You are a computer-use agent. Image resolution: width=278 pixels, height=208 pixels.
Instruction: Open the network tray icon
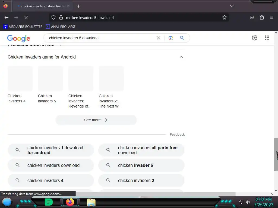pyautogui.click(x=241, y=202)
